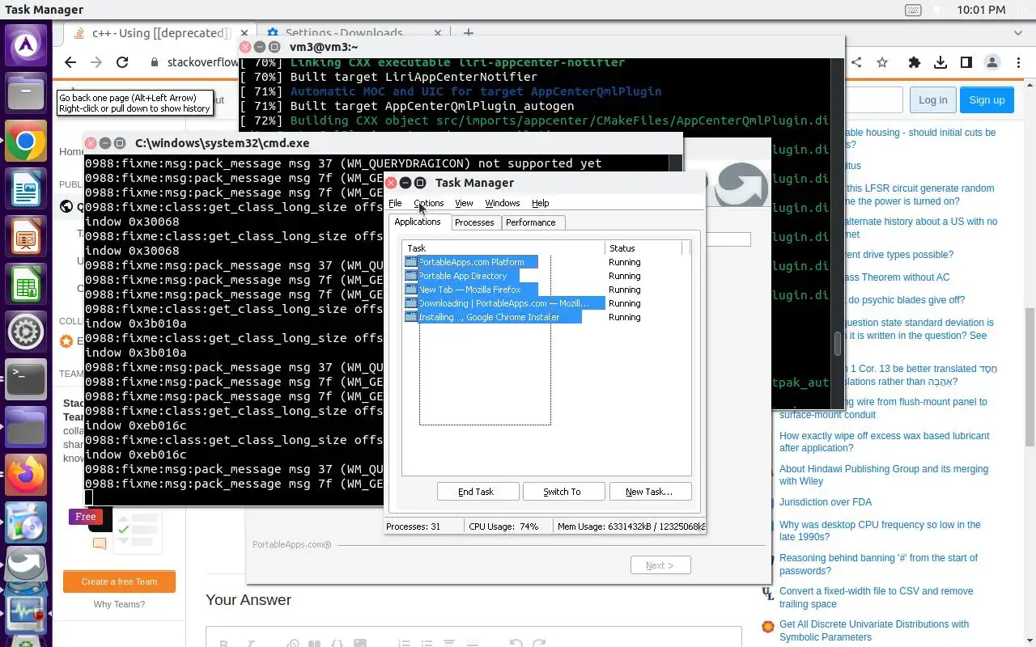Open the View menu in Task Manager

tap(464, 203)
